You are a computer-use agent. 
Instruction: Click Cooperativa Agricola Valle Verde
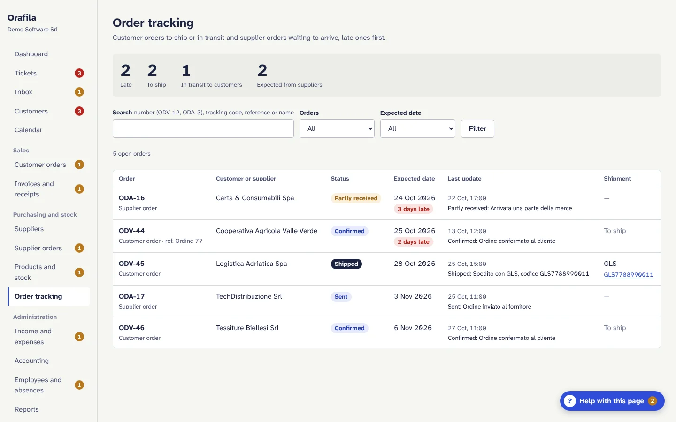267,231
